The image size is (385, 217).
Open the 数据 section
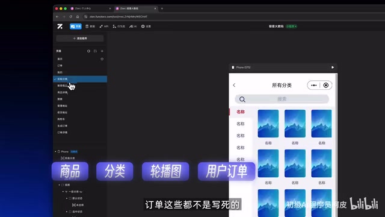tap(90, 27)
